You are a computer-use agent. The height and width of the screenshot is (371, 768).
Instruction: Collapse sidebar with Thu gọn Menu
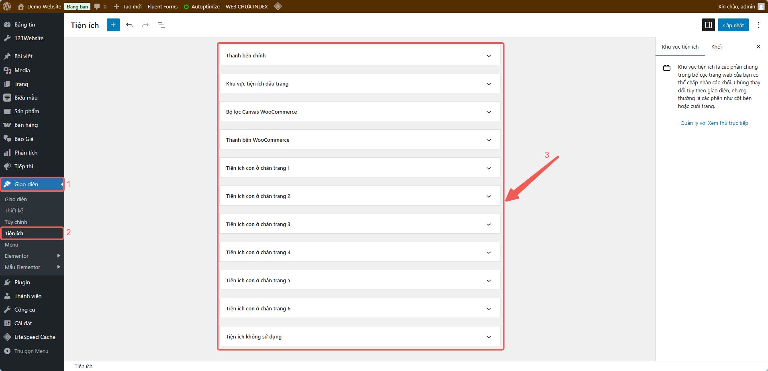(x=31, y=351)
